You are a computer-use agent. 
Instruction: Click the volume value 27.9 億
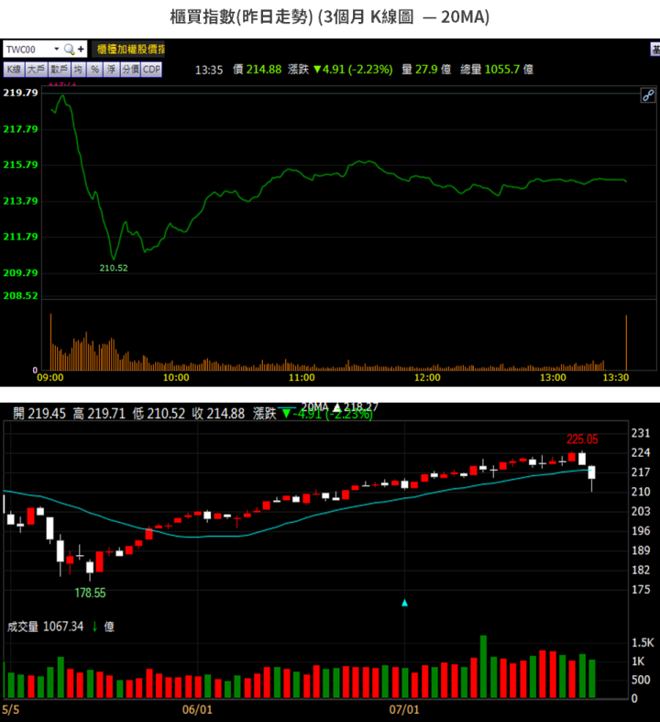point(433,70)
